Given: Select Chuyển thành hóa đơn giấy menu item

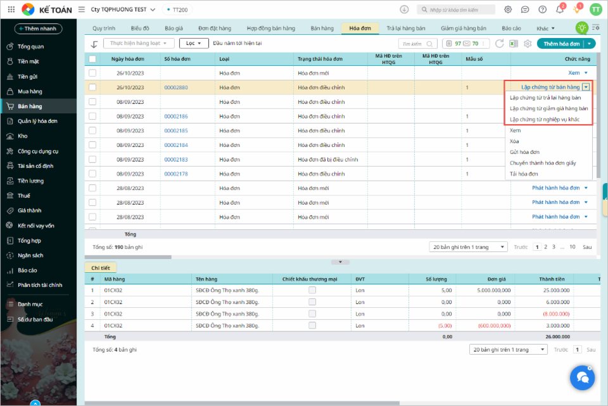Looking at the screenshot, I should point(543,163).
